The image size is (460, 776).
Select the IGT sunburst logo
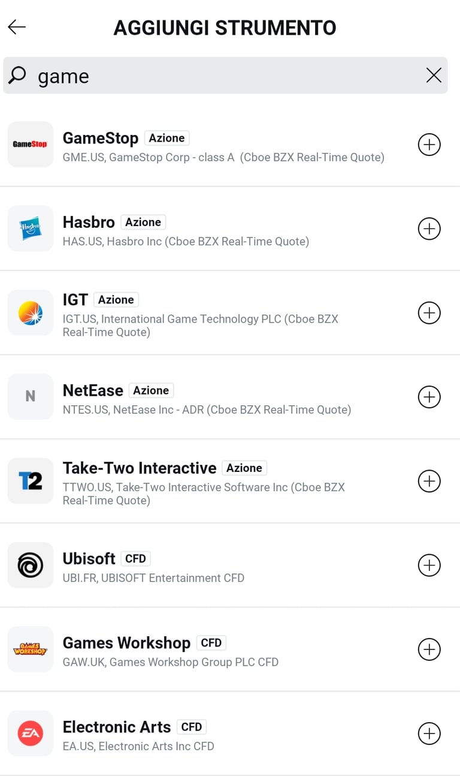point(30,312)
